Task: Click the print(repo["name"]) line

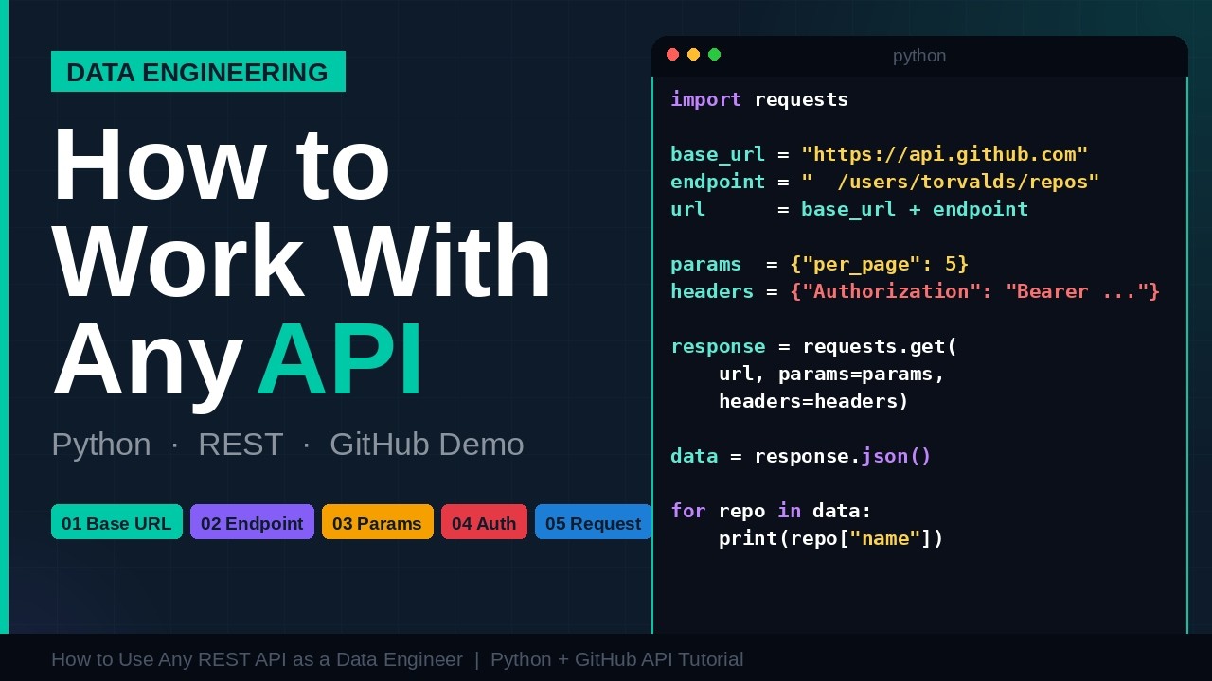Action: [x=831, y=538]
